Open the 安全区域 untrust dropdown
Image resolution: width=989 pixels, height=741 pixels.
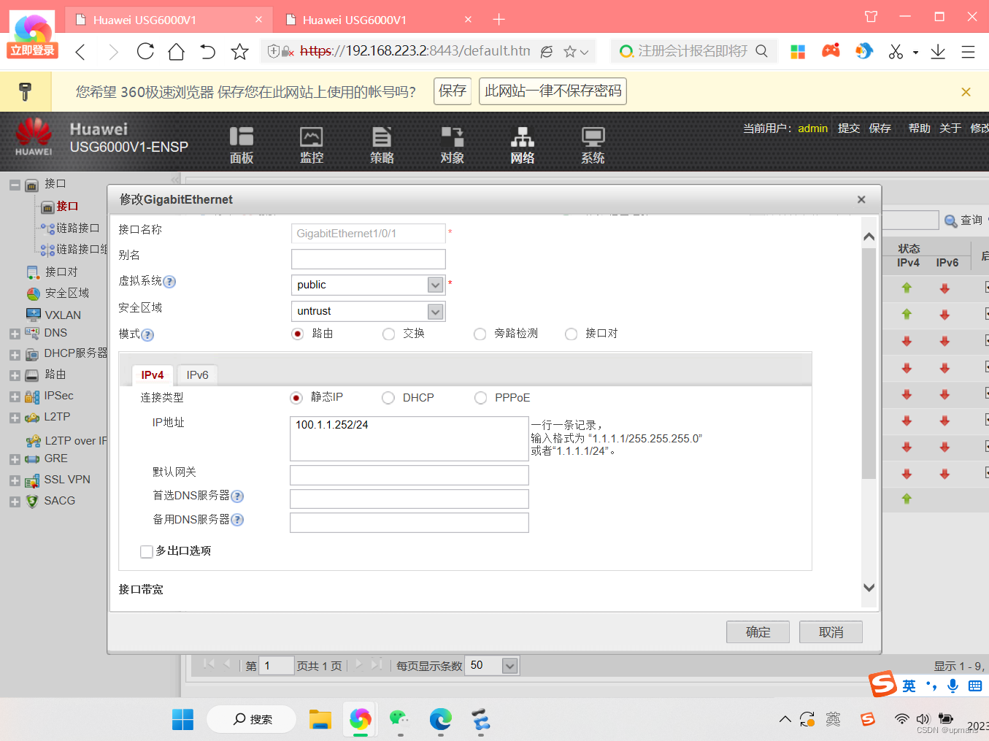coord(436,312)
